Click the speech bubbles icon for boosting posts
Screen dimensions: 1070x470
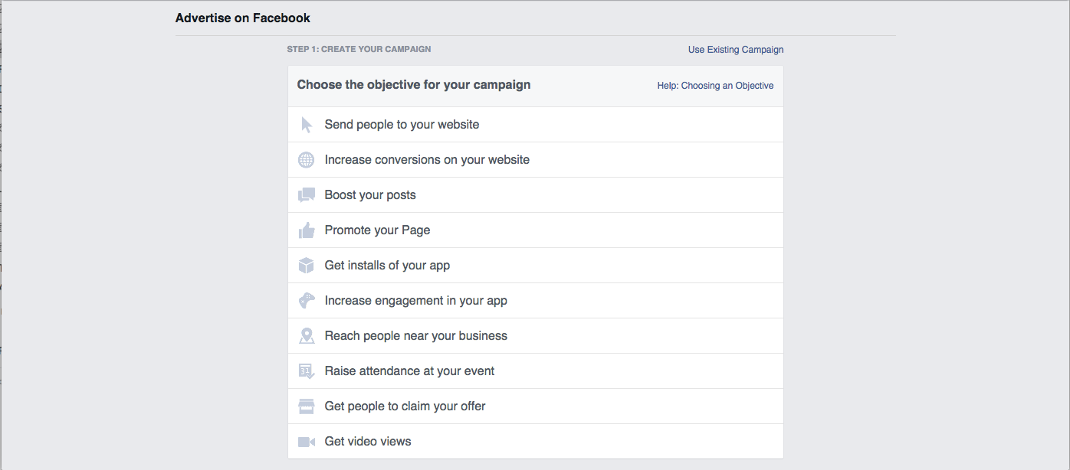click(307, 195)
